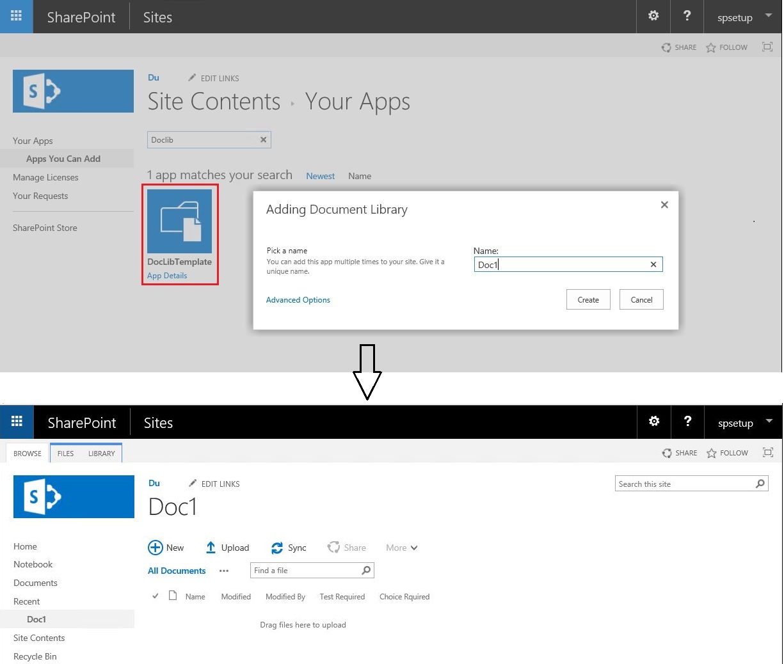This screenshot has width=784, height=664.
Task: Click Site Contents breadcrumb heading
Action: tap(214, 101)
